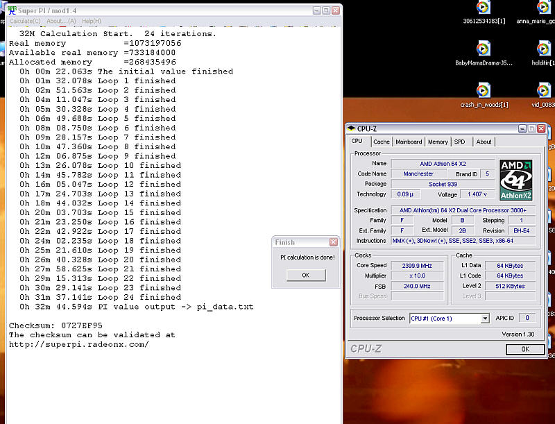Click the OK button in CPU-Z
The image size is (555, 424).
(x=525, y=349)
